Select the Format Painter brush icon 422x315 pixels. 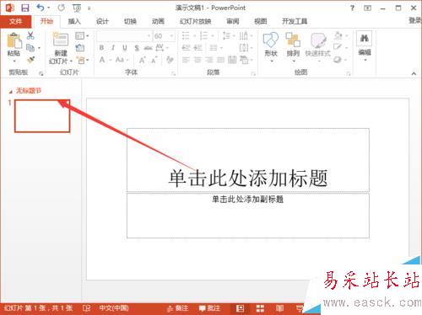pyautogui.click(x=30, y=60)
